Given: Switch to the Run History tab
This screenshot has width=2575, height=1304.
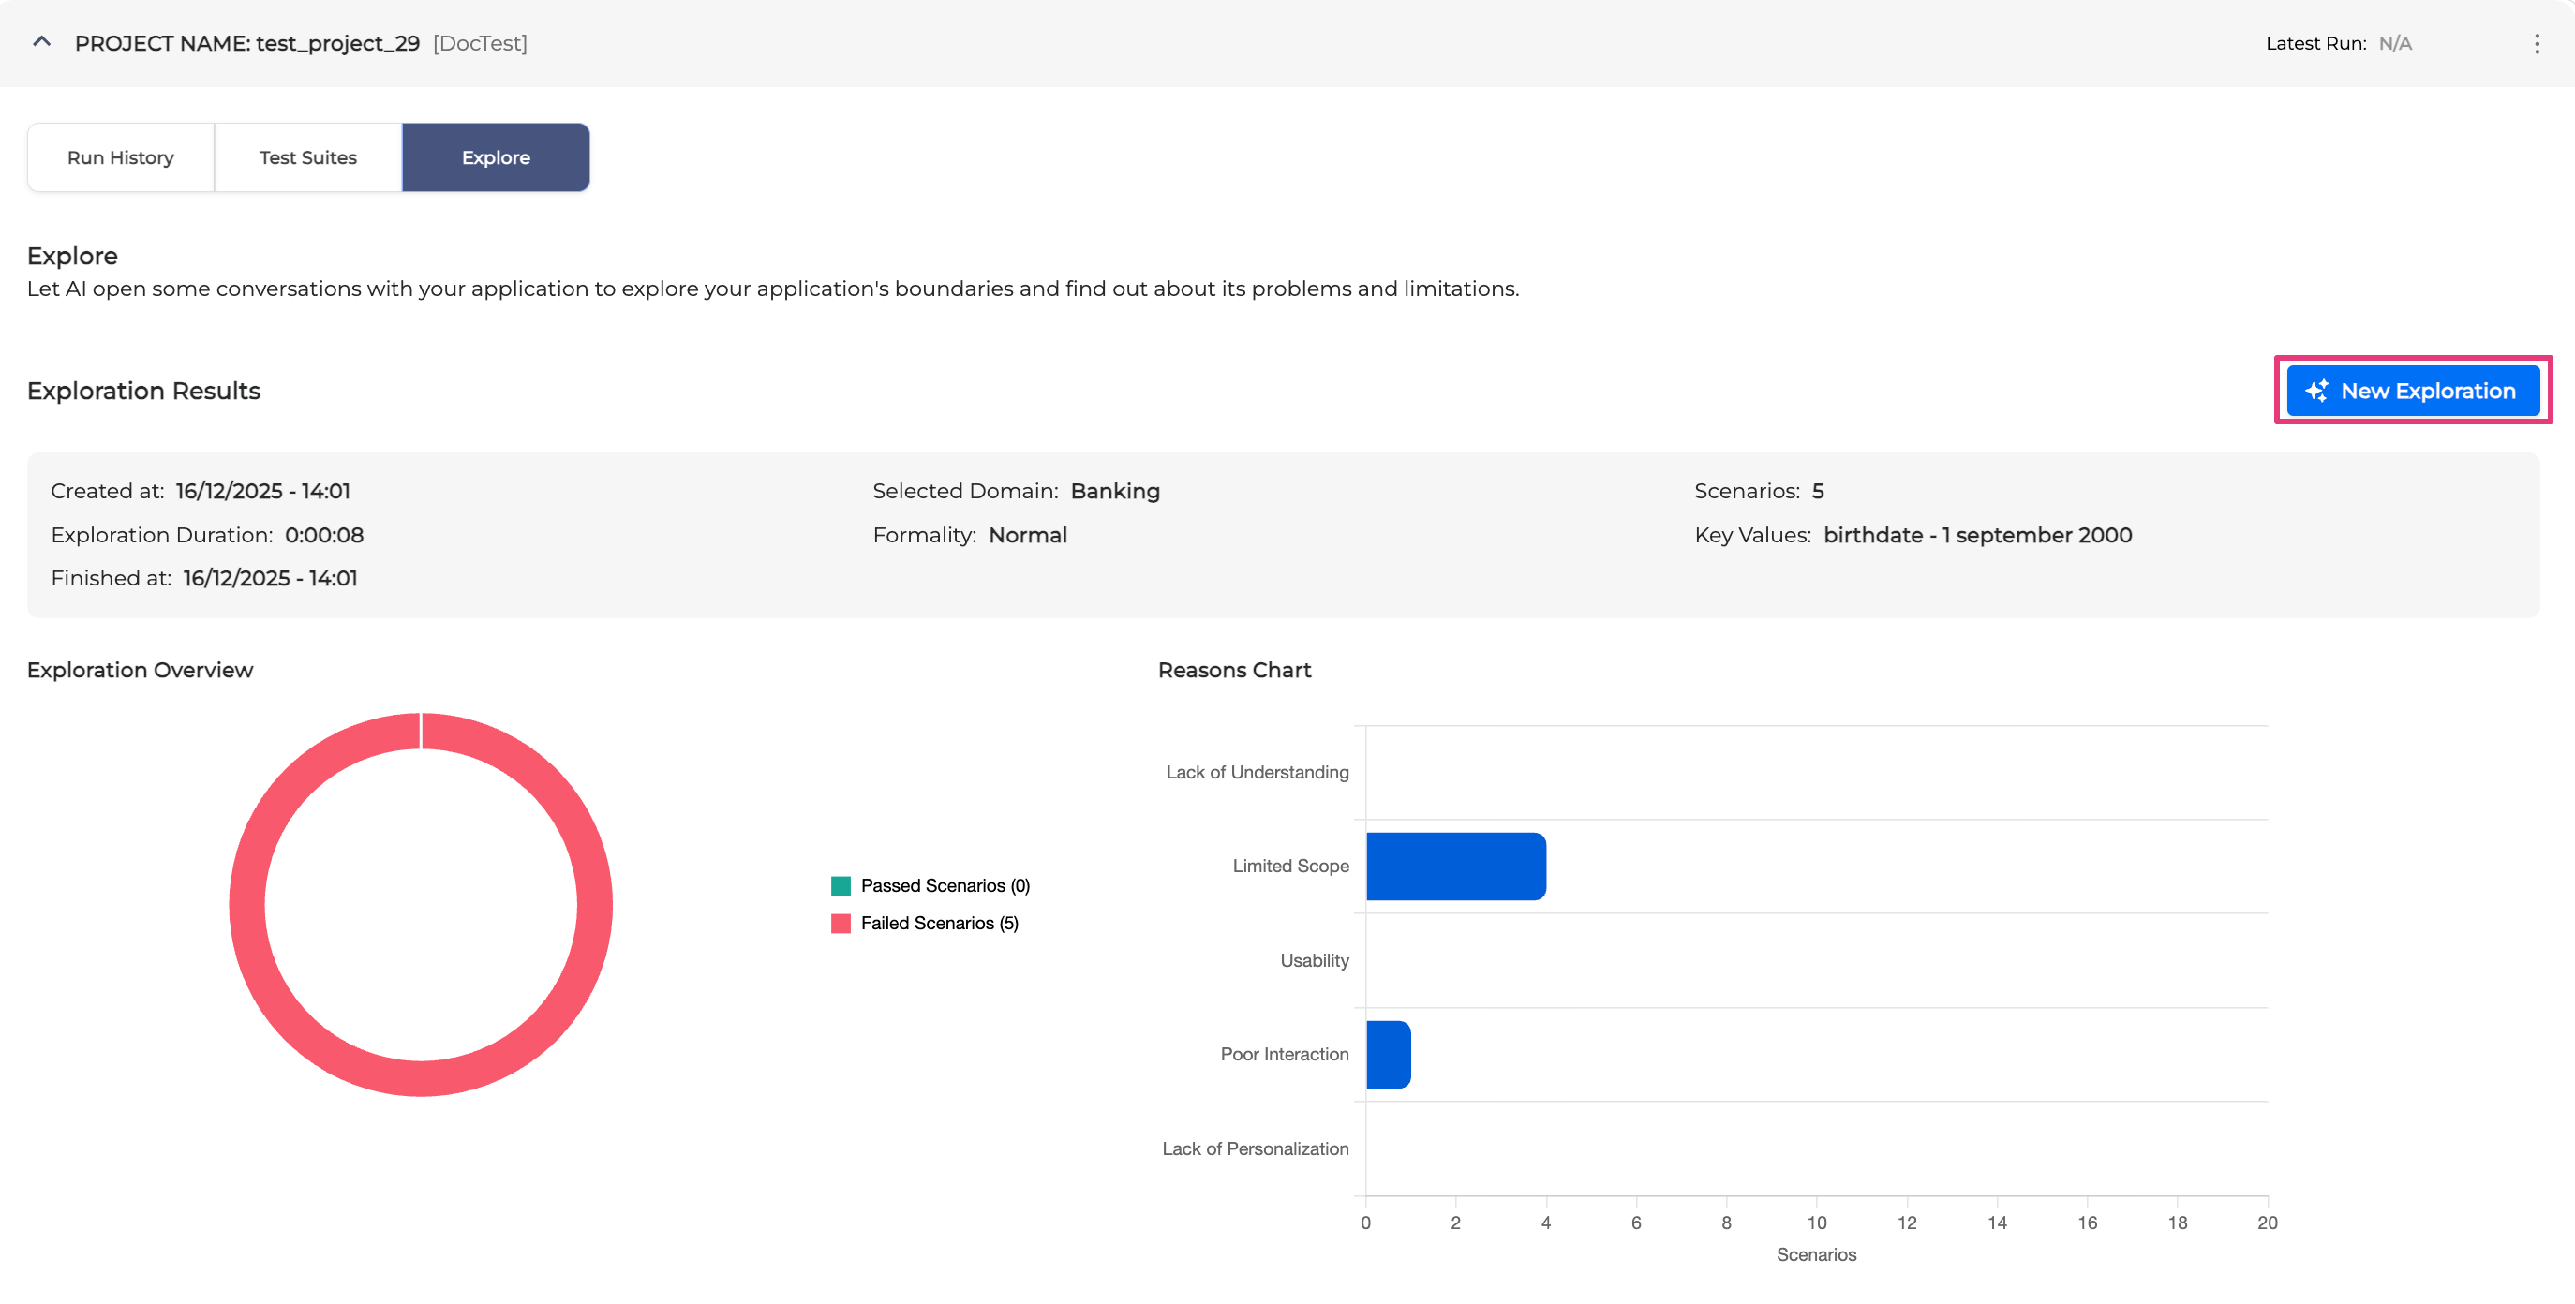Looking at the screenshot, I should (x=120, y=156).
